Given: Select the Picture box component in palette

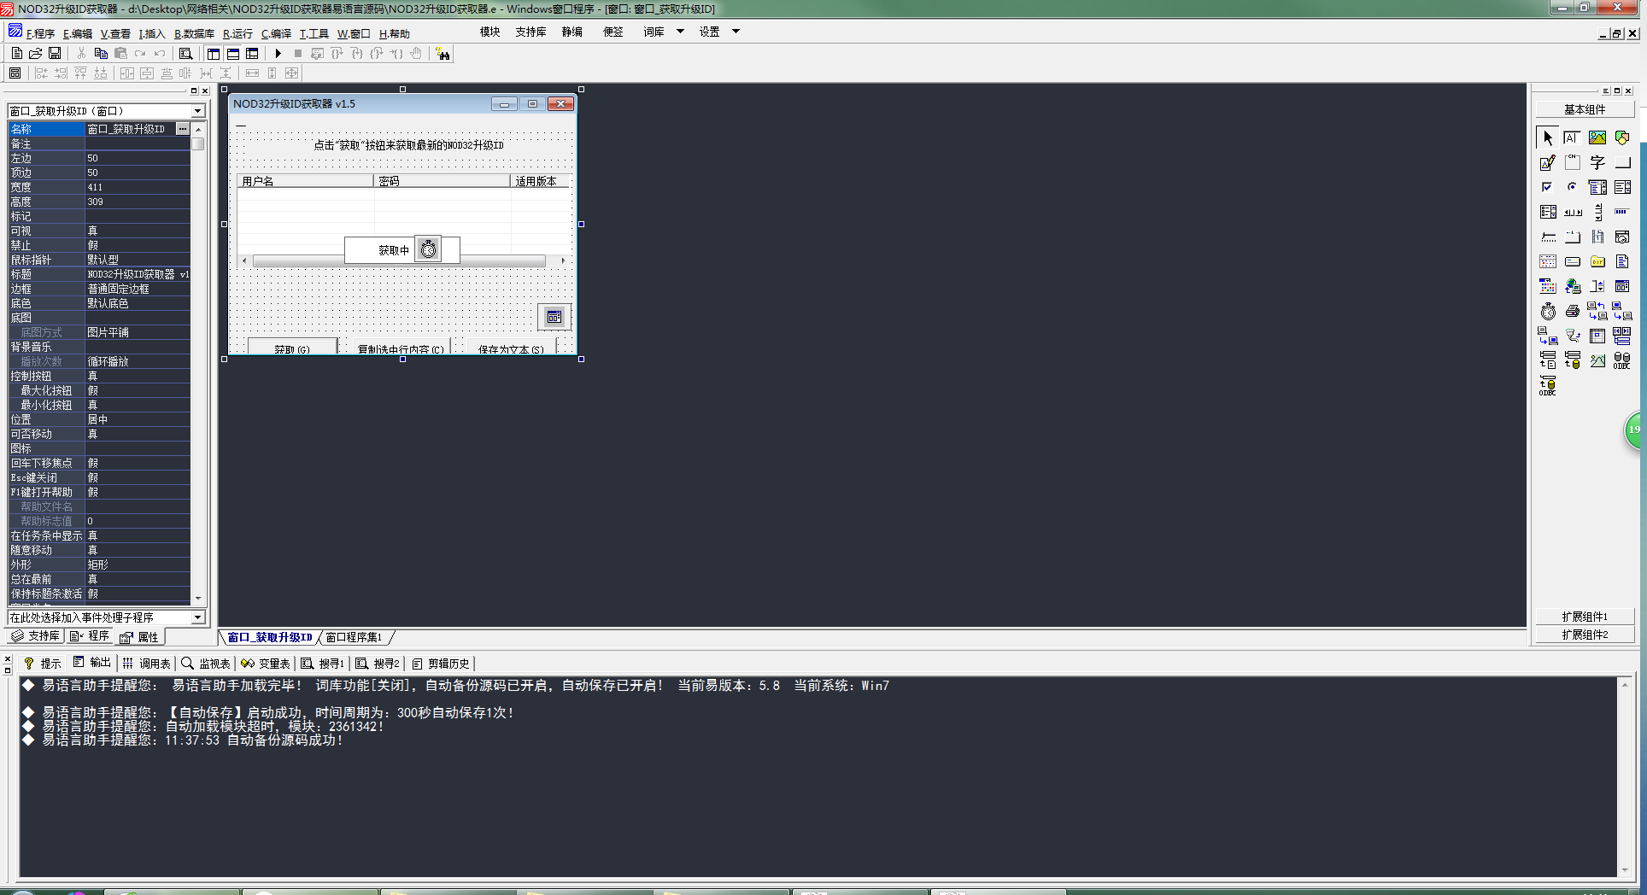Looking at the screenshot, I should (x=1597, y=137).
